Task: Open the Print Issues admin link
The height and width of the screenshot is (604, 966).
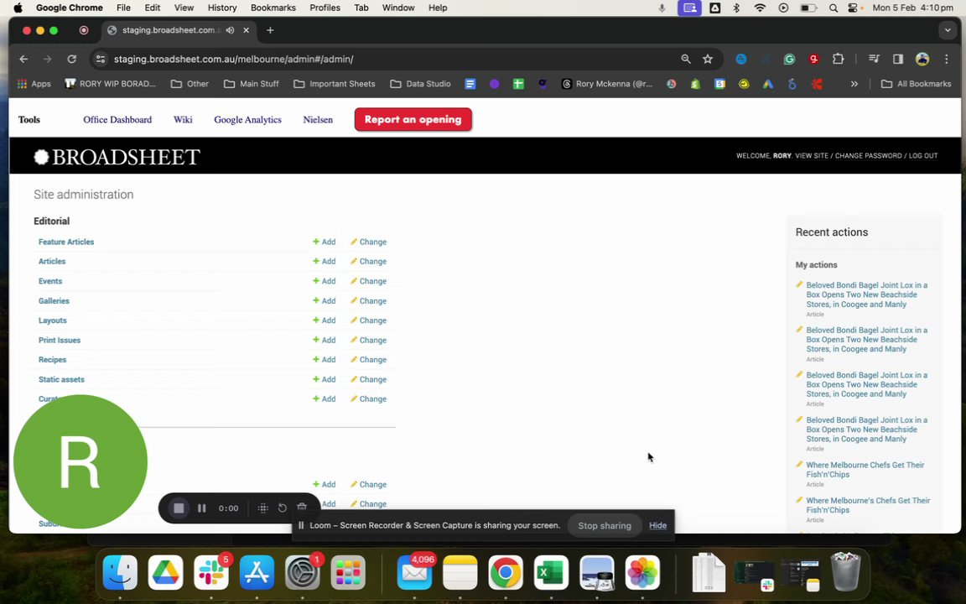Action: click(60, 341)
